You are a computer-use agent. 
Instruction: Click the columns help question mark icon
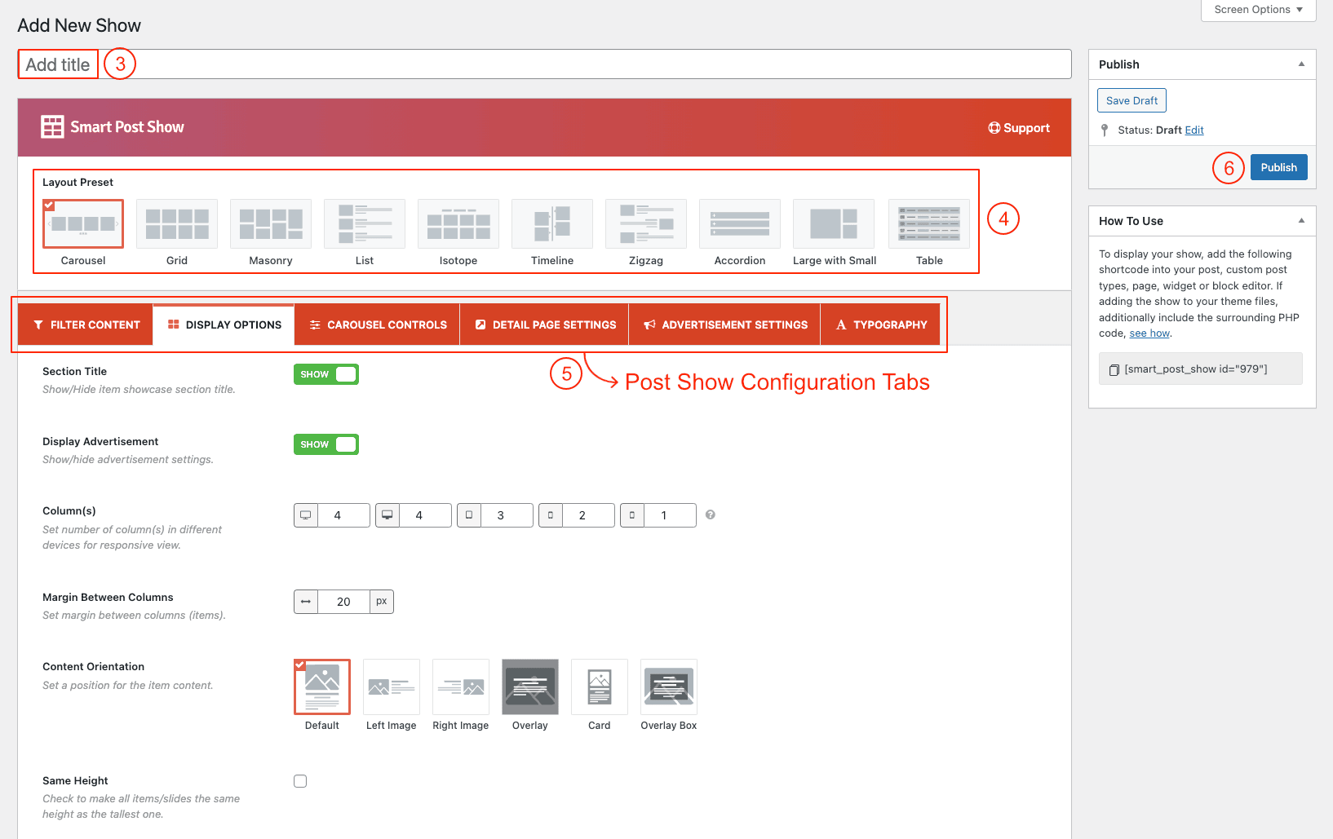(x=711, y=514)
